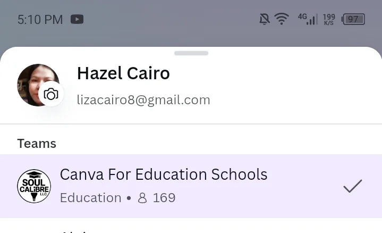Tap the dimmed area above the sheet
Image resolution: width=382 pixels, height=233 pixels.
click(191, 37)
